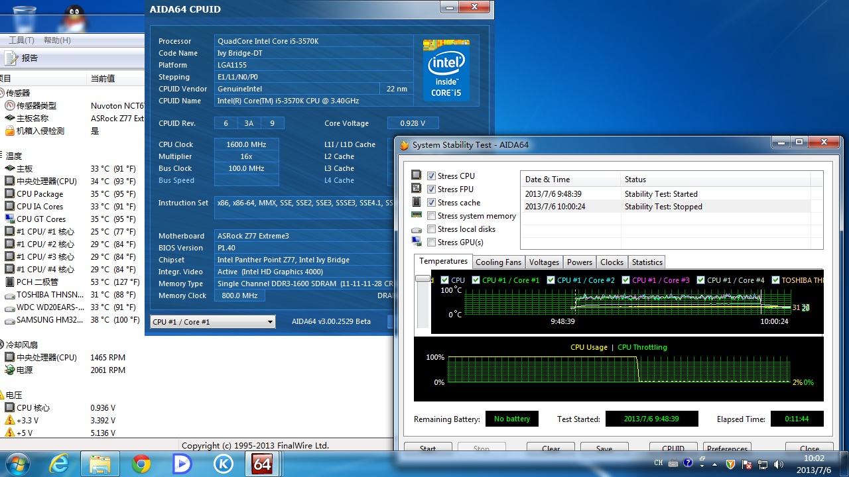Click the flame icon in Stability Test title bar
This screenshot has height=477, width=849.
pos(404,145)
